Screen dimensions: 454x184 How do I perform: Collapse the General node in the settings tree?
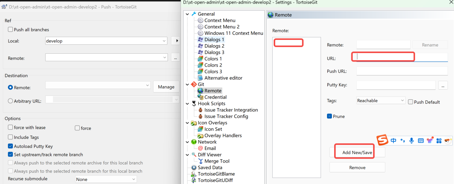coord(187,14)
